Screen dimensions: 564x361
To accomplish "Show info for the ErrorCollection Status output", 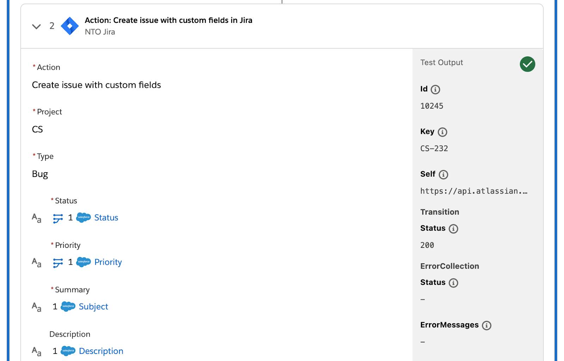I will point(453,283).
